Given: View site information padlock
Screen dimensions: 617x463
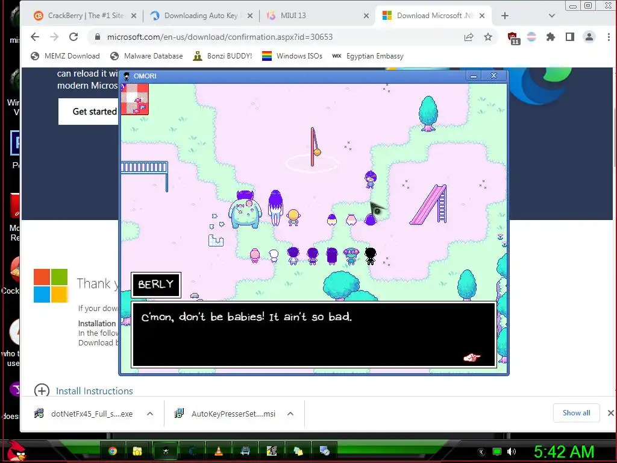Looking at the screenshot, I should [x=97, y=37].
